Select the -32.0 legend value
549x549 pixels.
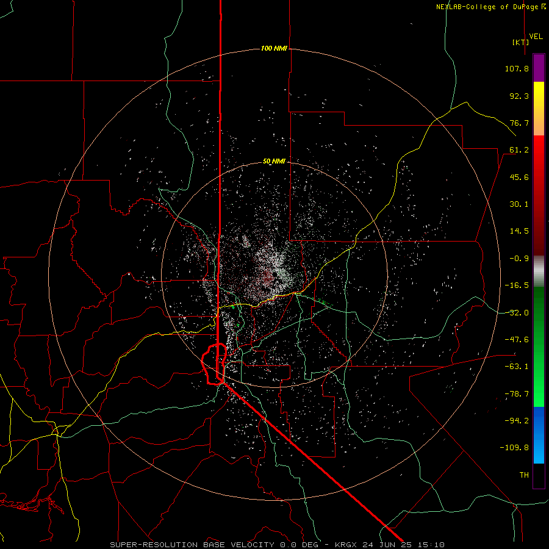pyautogui.click(x=517, y=313)
